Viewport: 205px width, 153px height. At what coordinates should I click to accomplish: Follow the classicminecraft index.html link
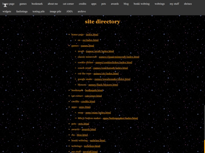[x=119, y=57]
